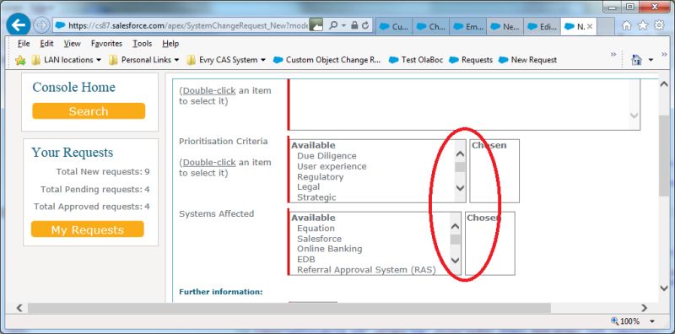Select 'EDB' in Systems Affected list

point(306,259)
